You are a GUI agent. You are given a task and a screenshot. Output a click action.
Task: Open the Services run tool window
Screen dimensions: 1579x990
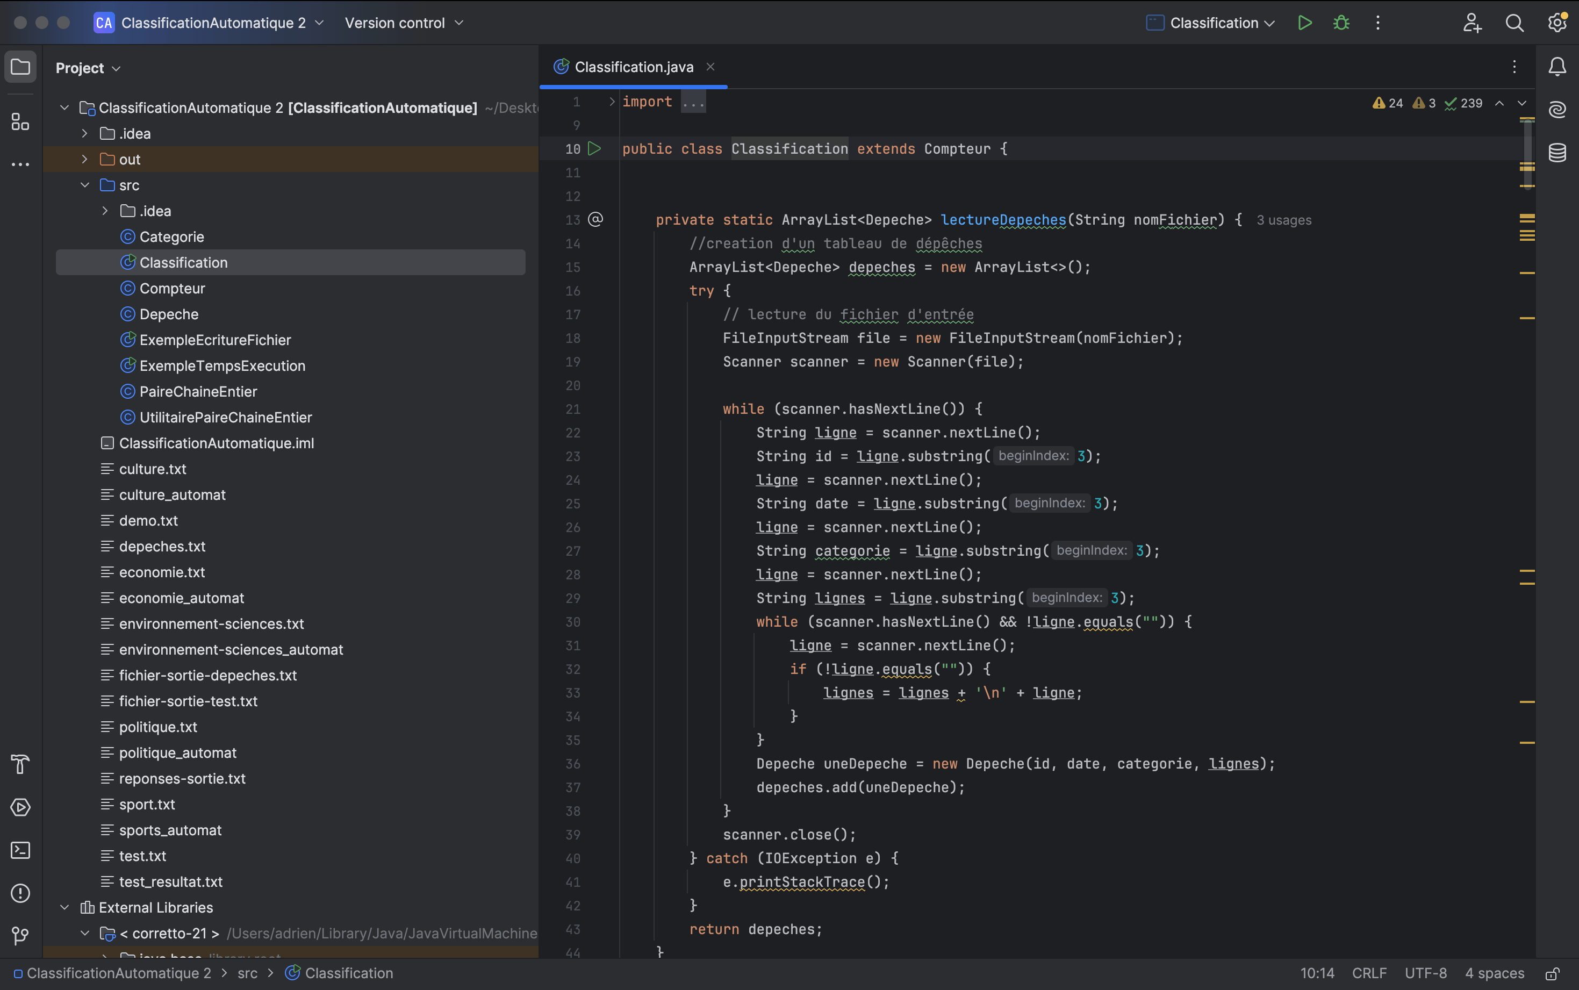pyautogui.click(x=20, y=807)
